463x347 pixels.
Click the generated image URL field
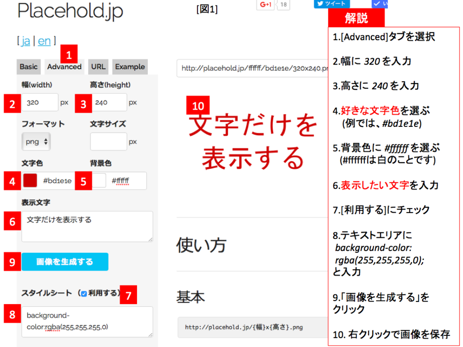coord(252,68)
